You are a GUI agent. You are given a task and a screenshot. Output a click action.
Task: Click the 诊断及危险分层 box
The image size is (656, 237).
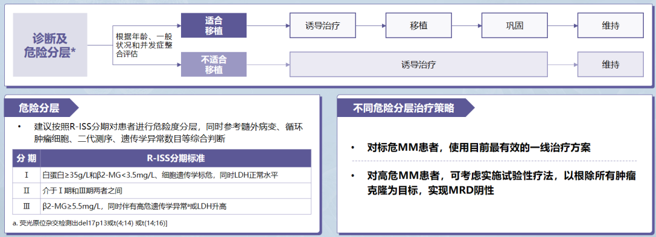[50, 45]
